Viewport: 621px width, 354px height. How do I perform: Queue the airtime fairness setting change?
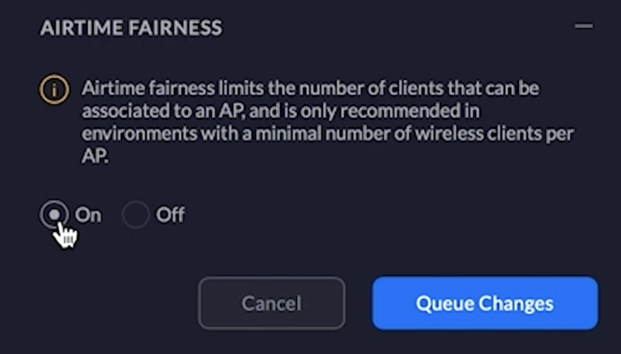(485, 303)
